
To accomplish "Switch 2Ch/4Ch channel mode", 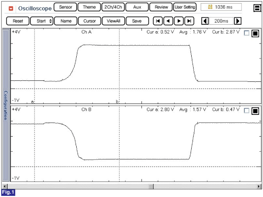I will 113,7.
